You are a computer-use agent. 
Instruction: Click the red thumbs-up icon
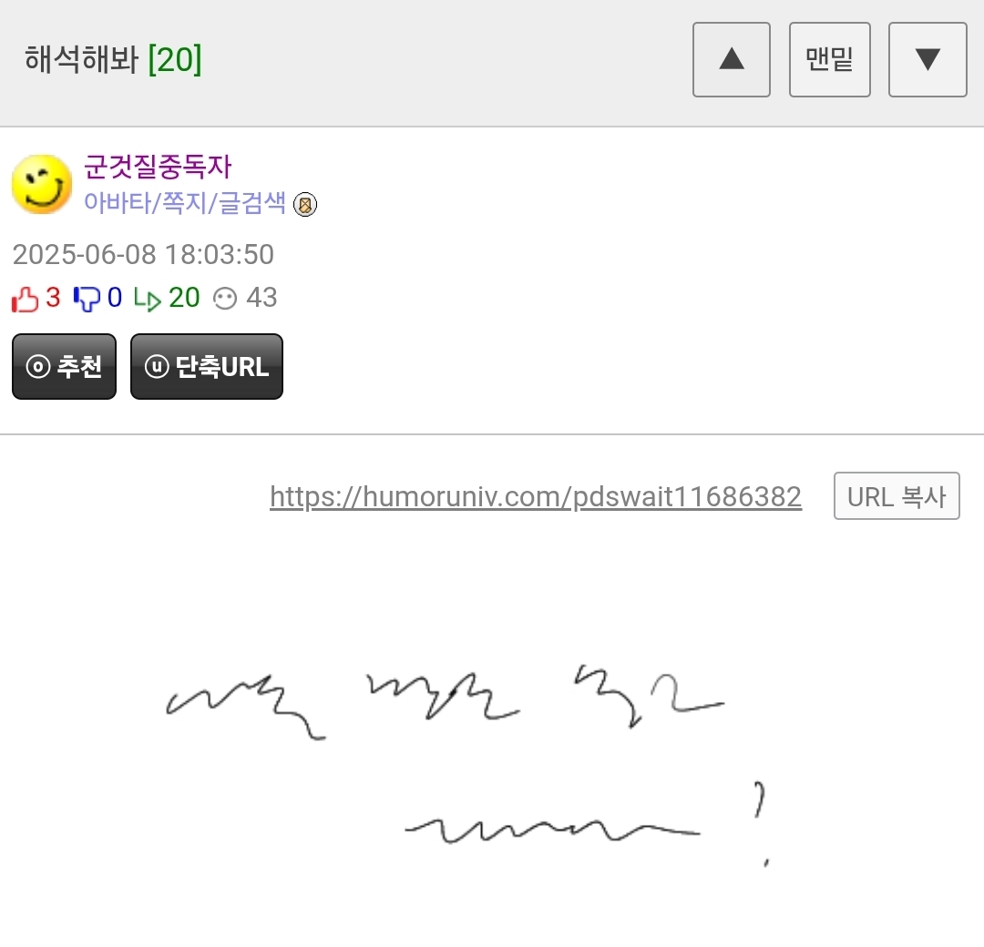tap(26, 299)
